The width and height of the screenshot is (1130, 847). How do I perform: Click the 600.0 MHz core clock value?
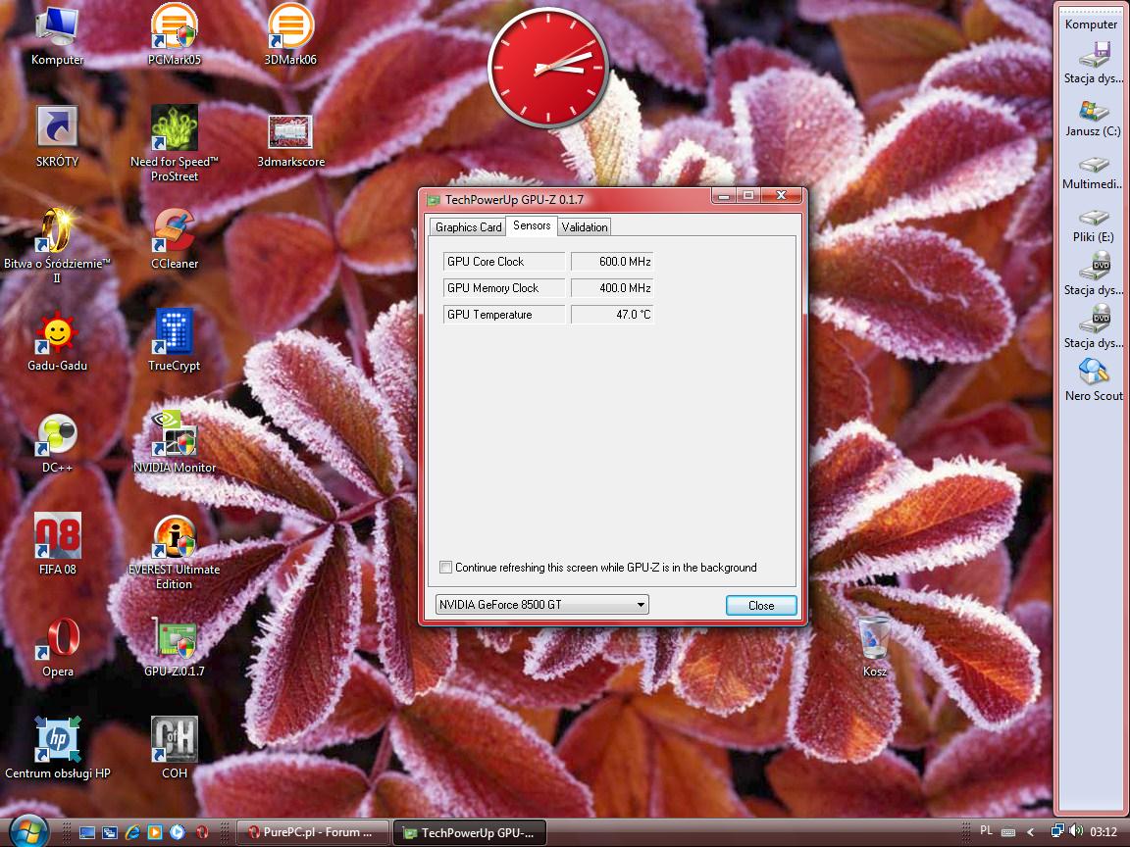pos(612,262)
